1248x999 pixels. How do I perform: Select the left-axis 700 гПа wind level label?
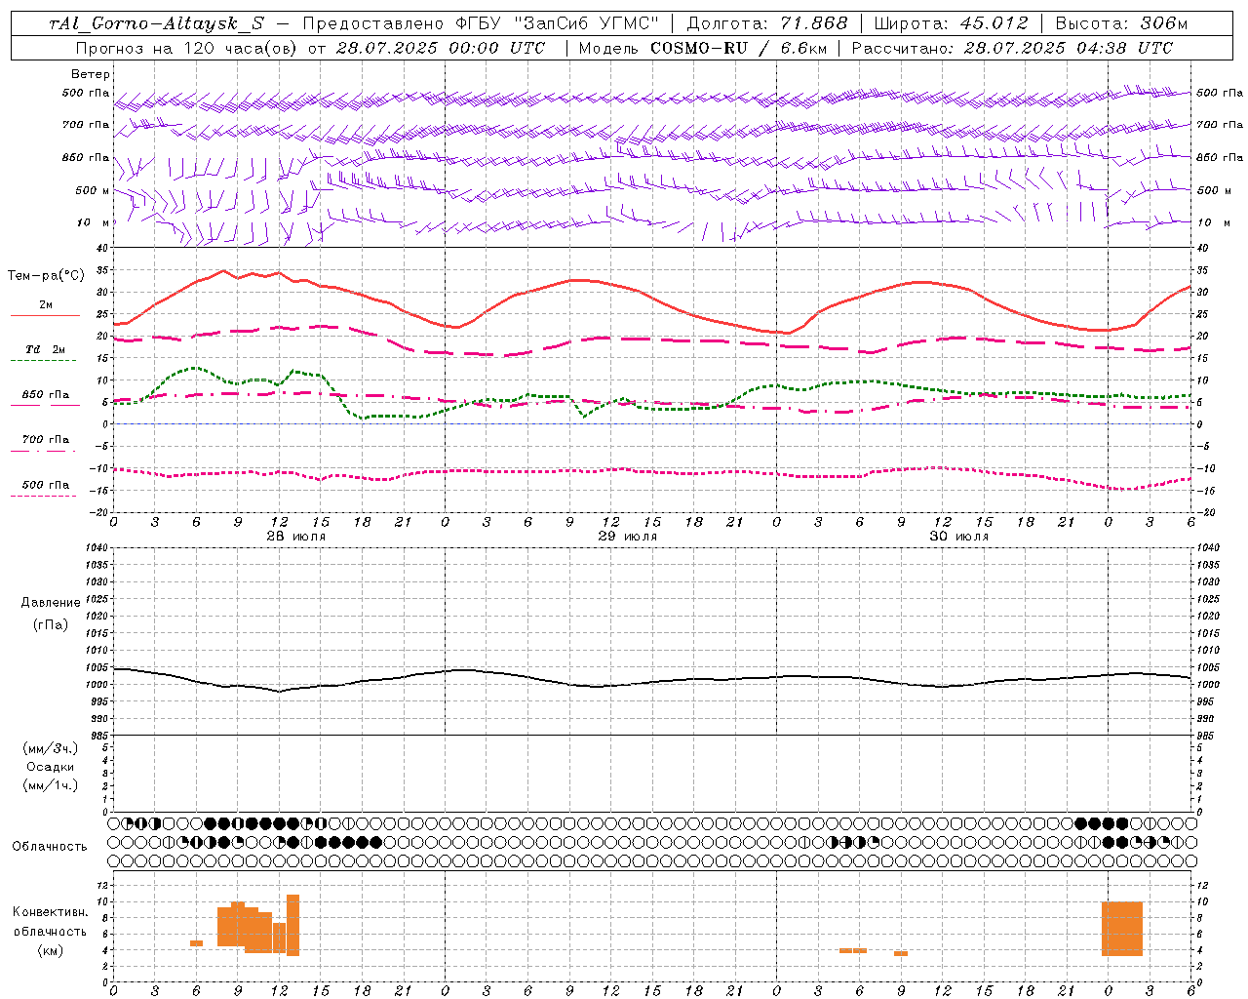point(86,125)
